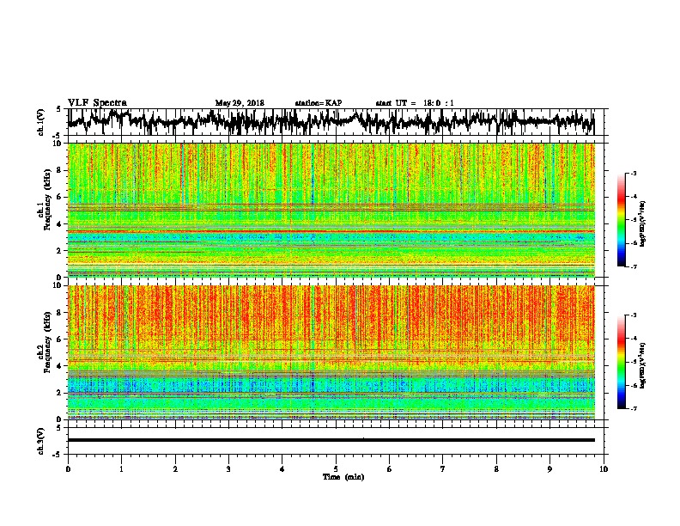Click the 6 kHz tick on ch.2 spectrogram
Image resolution: width=680 pixels, height=526 pixels.
coord(60,339)
